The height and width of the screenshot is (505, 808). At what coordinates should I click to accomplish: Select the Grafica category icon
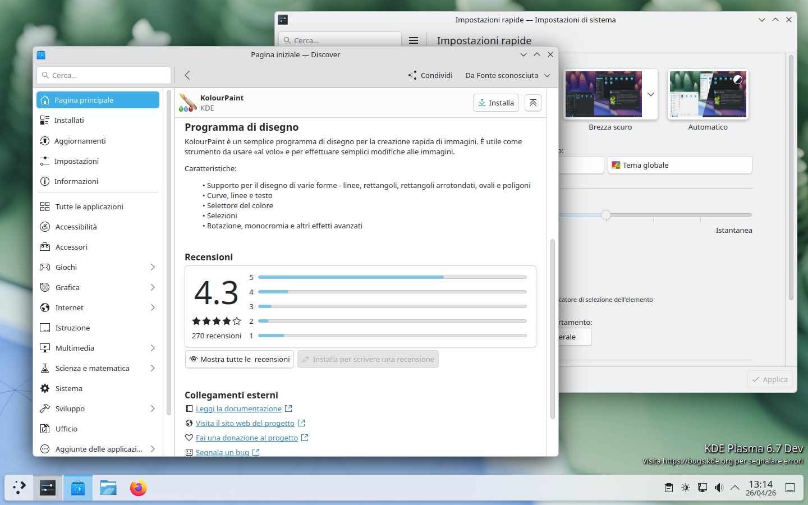tap(45, 287)
